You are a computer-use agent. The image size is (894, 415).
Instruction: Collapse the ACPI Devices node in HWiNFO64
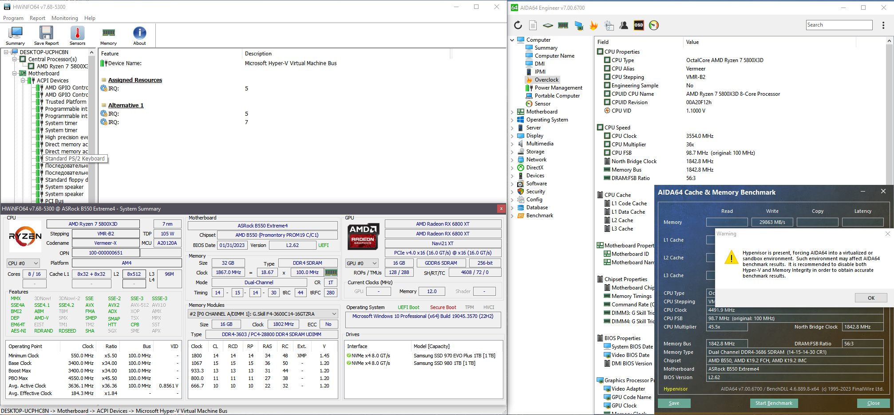tap(23, 80)
